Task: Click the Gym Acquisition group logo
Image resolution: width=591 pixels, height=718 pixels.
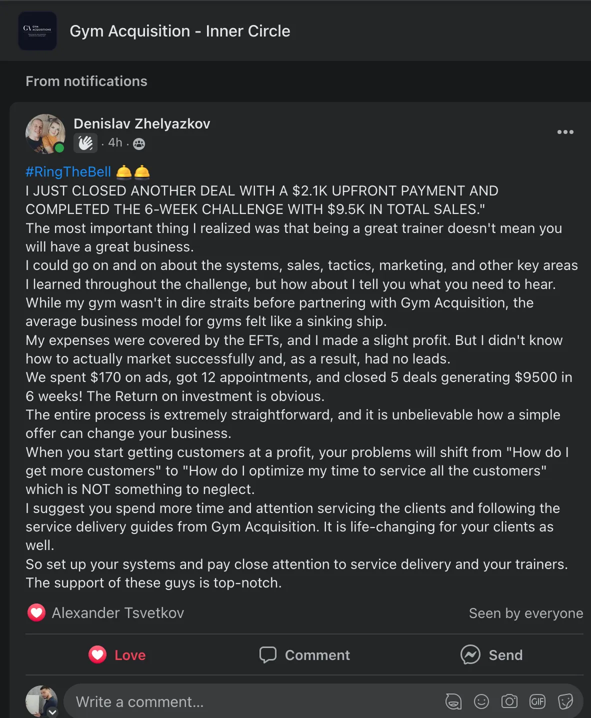Action: coord(37,31)
